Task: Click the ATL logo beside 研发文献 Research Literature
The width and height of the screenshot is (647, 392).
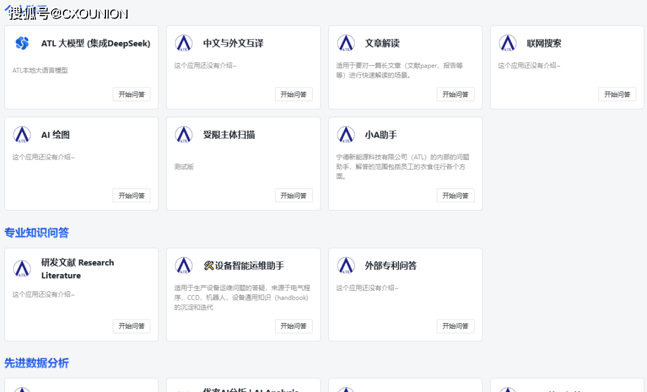Action: coord(22,269)
